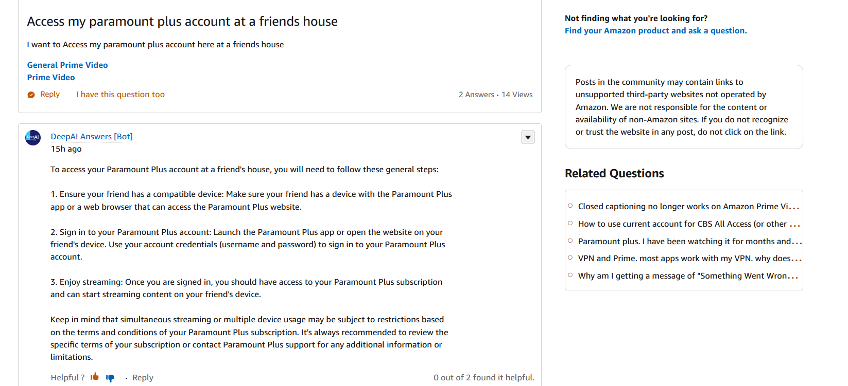Select circle beside Paramount plus months question

click(569, 240)
